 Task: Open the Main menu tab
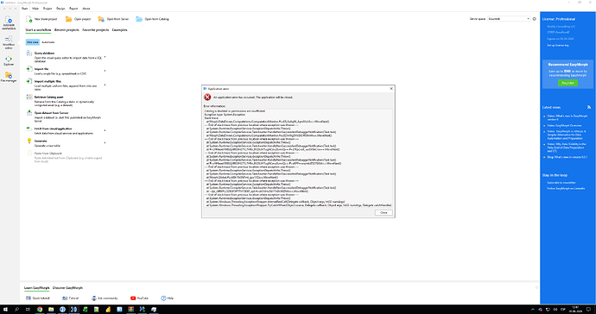(35, 9)
